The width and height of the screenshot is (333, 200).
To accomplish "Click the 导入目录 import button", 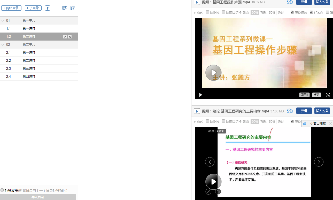I will pyautogui.click(x=38, y=197).
